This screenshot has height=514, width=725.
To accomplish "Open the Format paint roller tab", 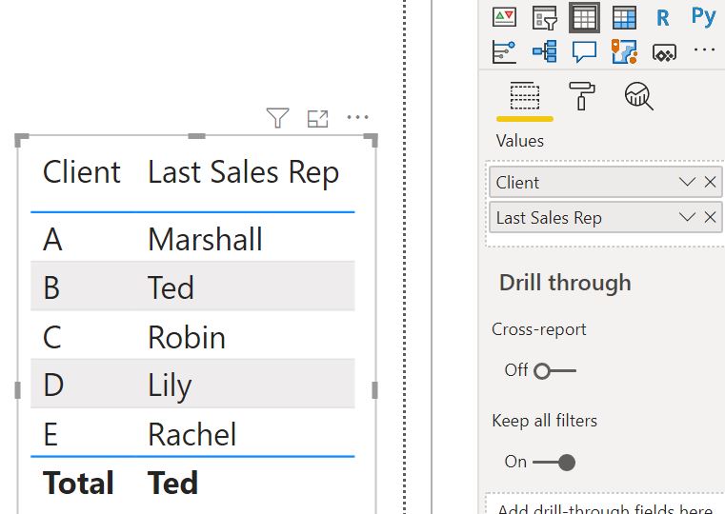I will (582, 95).
